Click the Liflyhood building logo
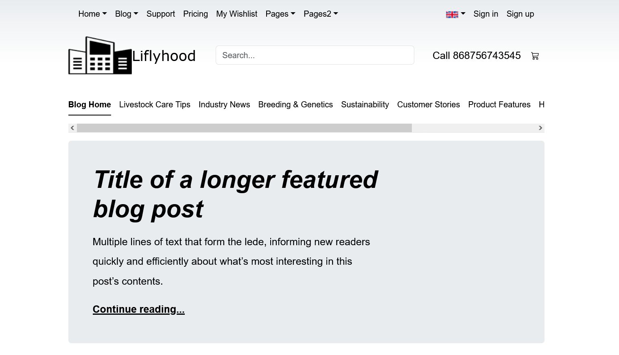619x355 pixels. [100, 55]
